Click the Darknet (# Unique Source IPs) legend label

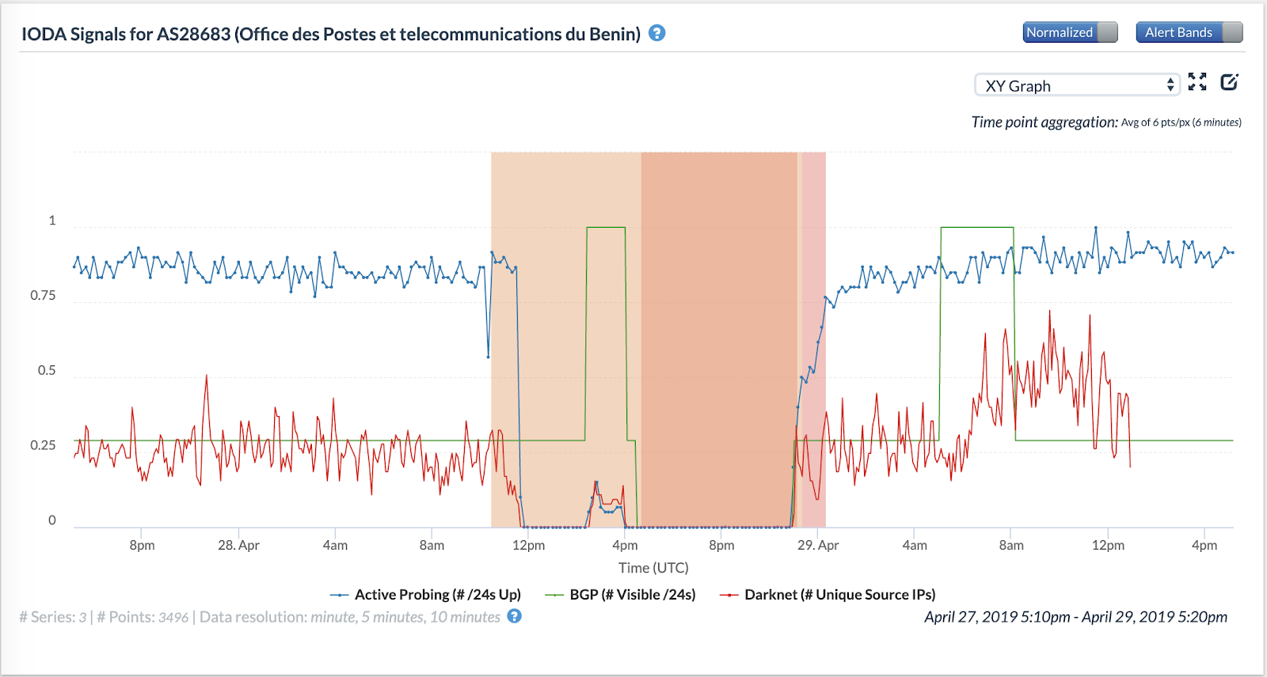click(839, 595)
